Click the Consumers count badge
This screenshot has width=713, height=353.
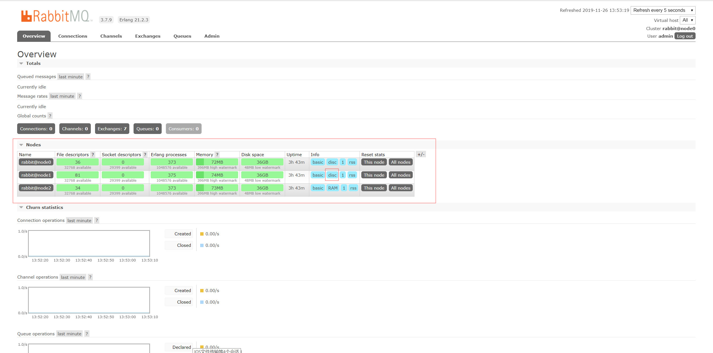pos(183,129)
